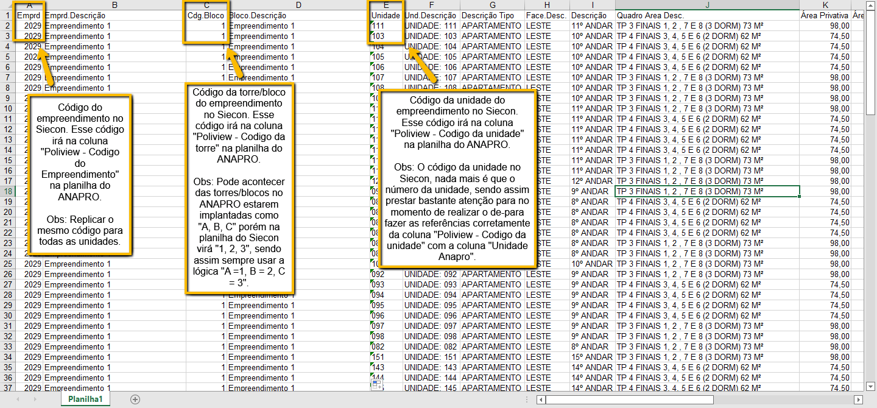Click the paste options icon below column E
Image resolution: width=877 pixels, height=408 pixels.
(377, 384)
